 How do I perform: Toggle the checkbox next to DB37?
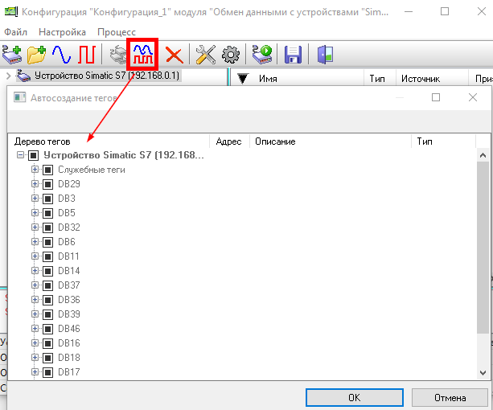point(47,285)
